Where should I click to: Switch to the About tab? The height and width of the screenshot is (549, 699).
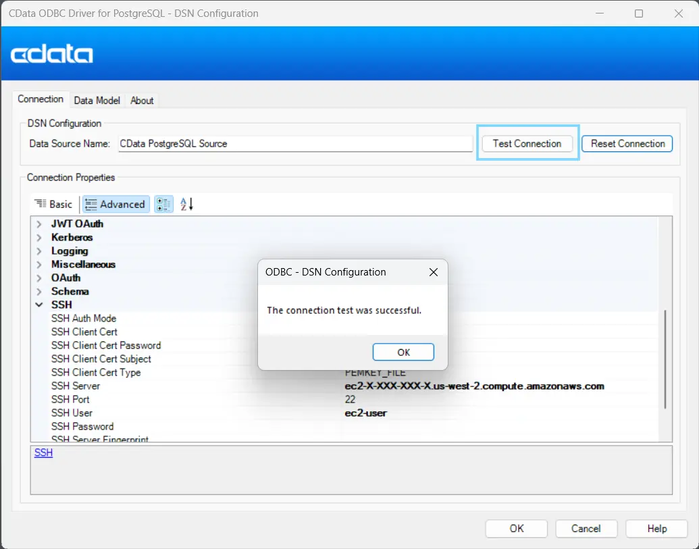point(142,100)
